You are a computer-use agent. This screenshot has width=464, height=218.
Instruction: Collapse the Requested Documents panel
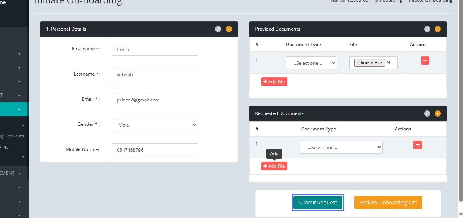[438, 113]
